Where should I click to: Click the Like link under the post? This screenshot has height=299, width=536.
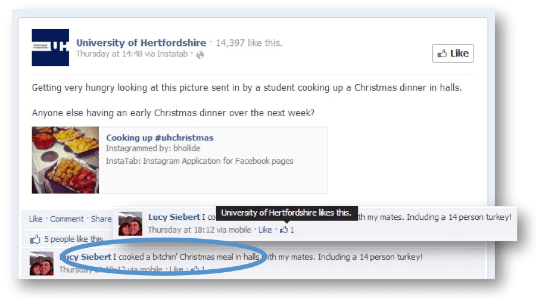(36, 219)
